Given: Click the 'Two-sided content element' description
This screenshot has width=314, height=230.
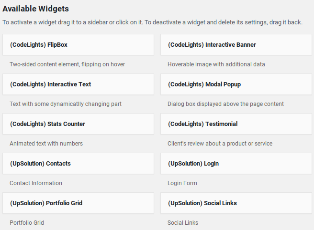Looking at the screenshot, I should 67,64.
